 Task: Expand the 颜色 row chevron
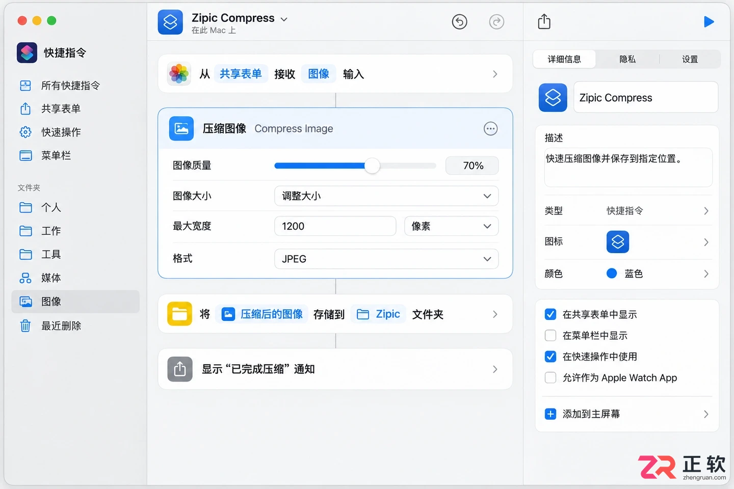(x=706, y=274)
